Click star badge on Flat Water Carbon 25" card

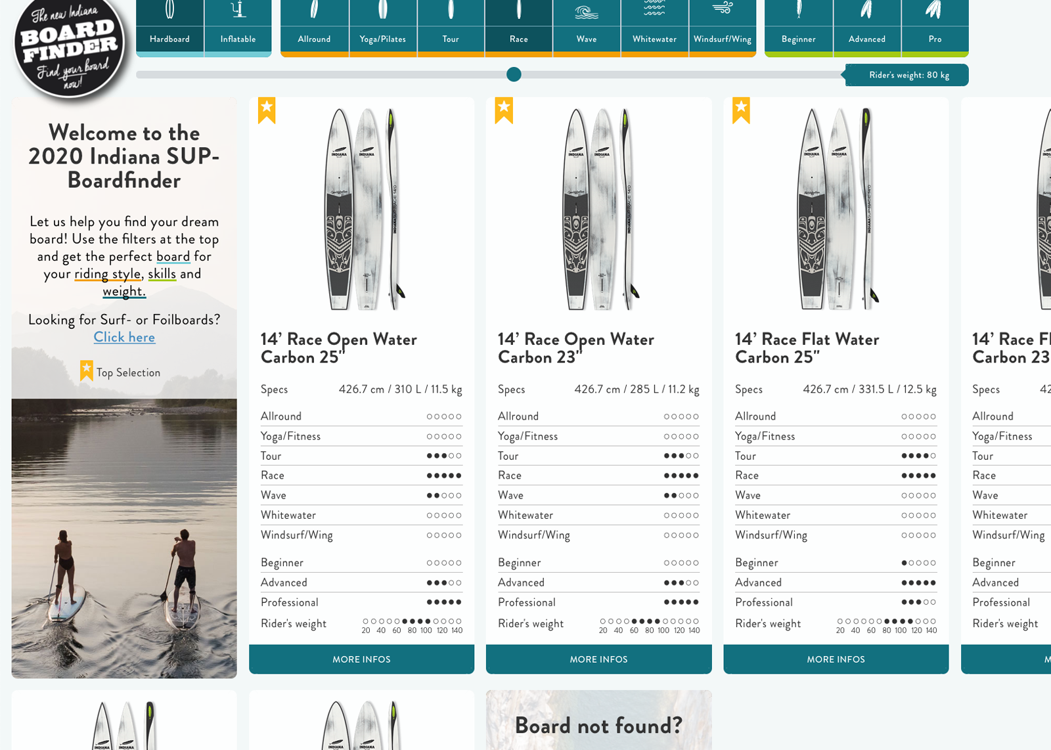tap(741, 110)
